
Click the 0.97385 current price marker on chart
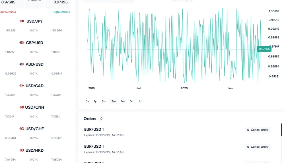point(264,49)
